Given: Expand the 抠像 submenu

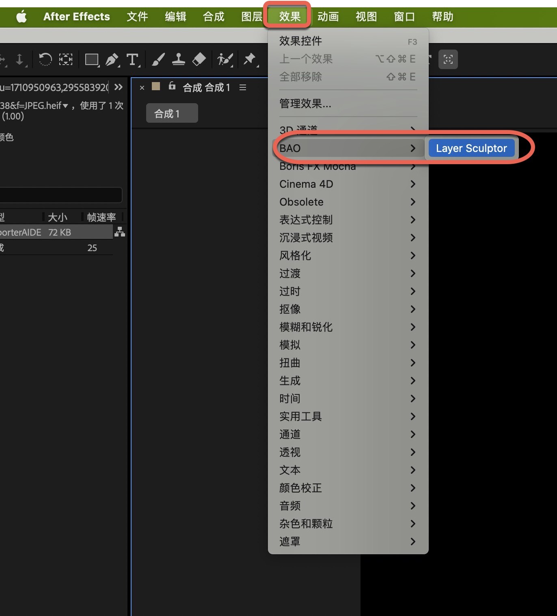Looking at the screenshot, I should click(348, 309).
